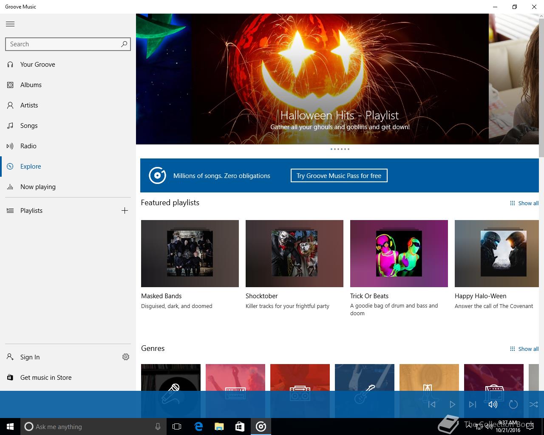This screenshot has width=544, height=435.
Task: Click the Sign In person icon
Action: (10, 357)
